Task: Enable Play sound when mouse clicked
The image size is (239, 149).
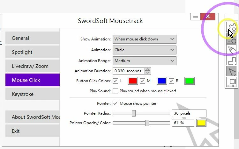Action: click(115, 91)
